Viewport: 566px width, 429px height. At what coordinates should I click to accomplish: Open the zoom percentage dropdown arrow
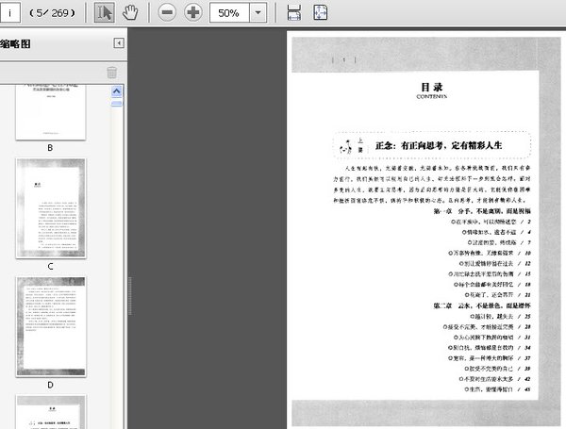click(x=258, y=13)
